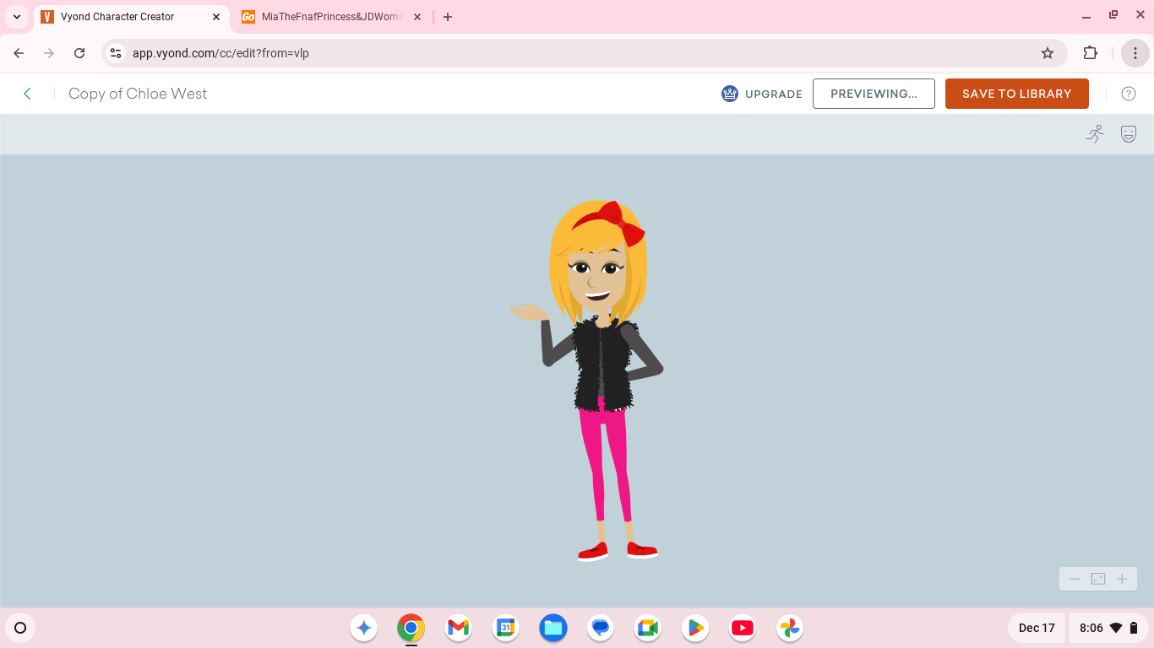The height and width of the screenshot is (648, 1154).
Task: Click the Copy of Chloe West title
Action: (x=138, y=94)
